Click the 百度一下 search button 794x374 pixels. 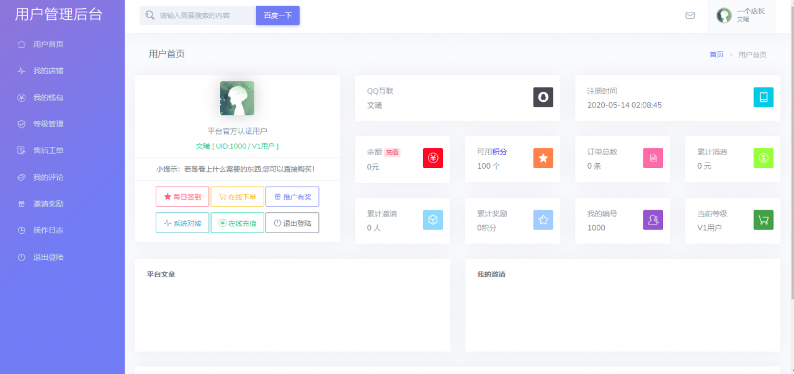point(277,15)
